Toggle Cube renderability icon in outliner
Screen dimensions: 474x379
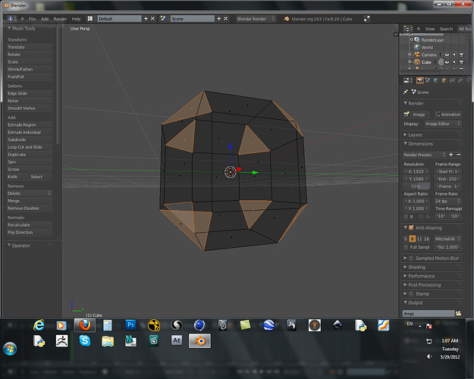[461, 62]
